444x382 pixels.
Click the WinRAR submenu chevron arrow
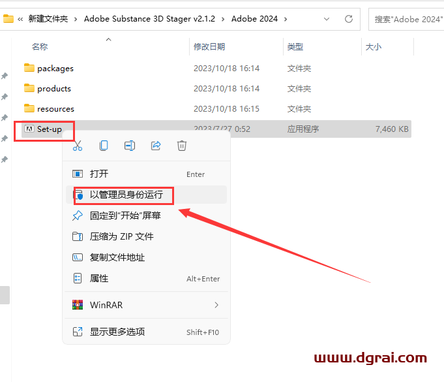pyautogui.click(x=216, y=305)
